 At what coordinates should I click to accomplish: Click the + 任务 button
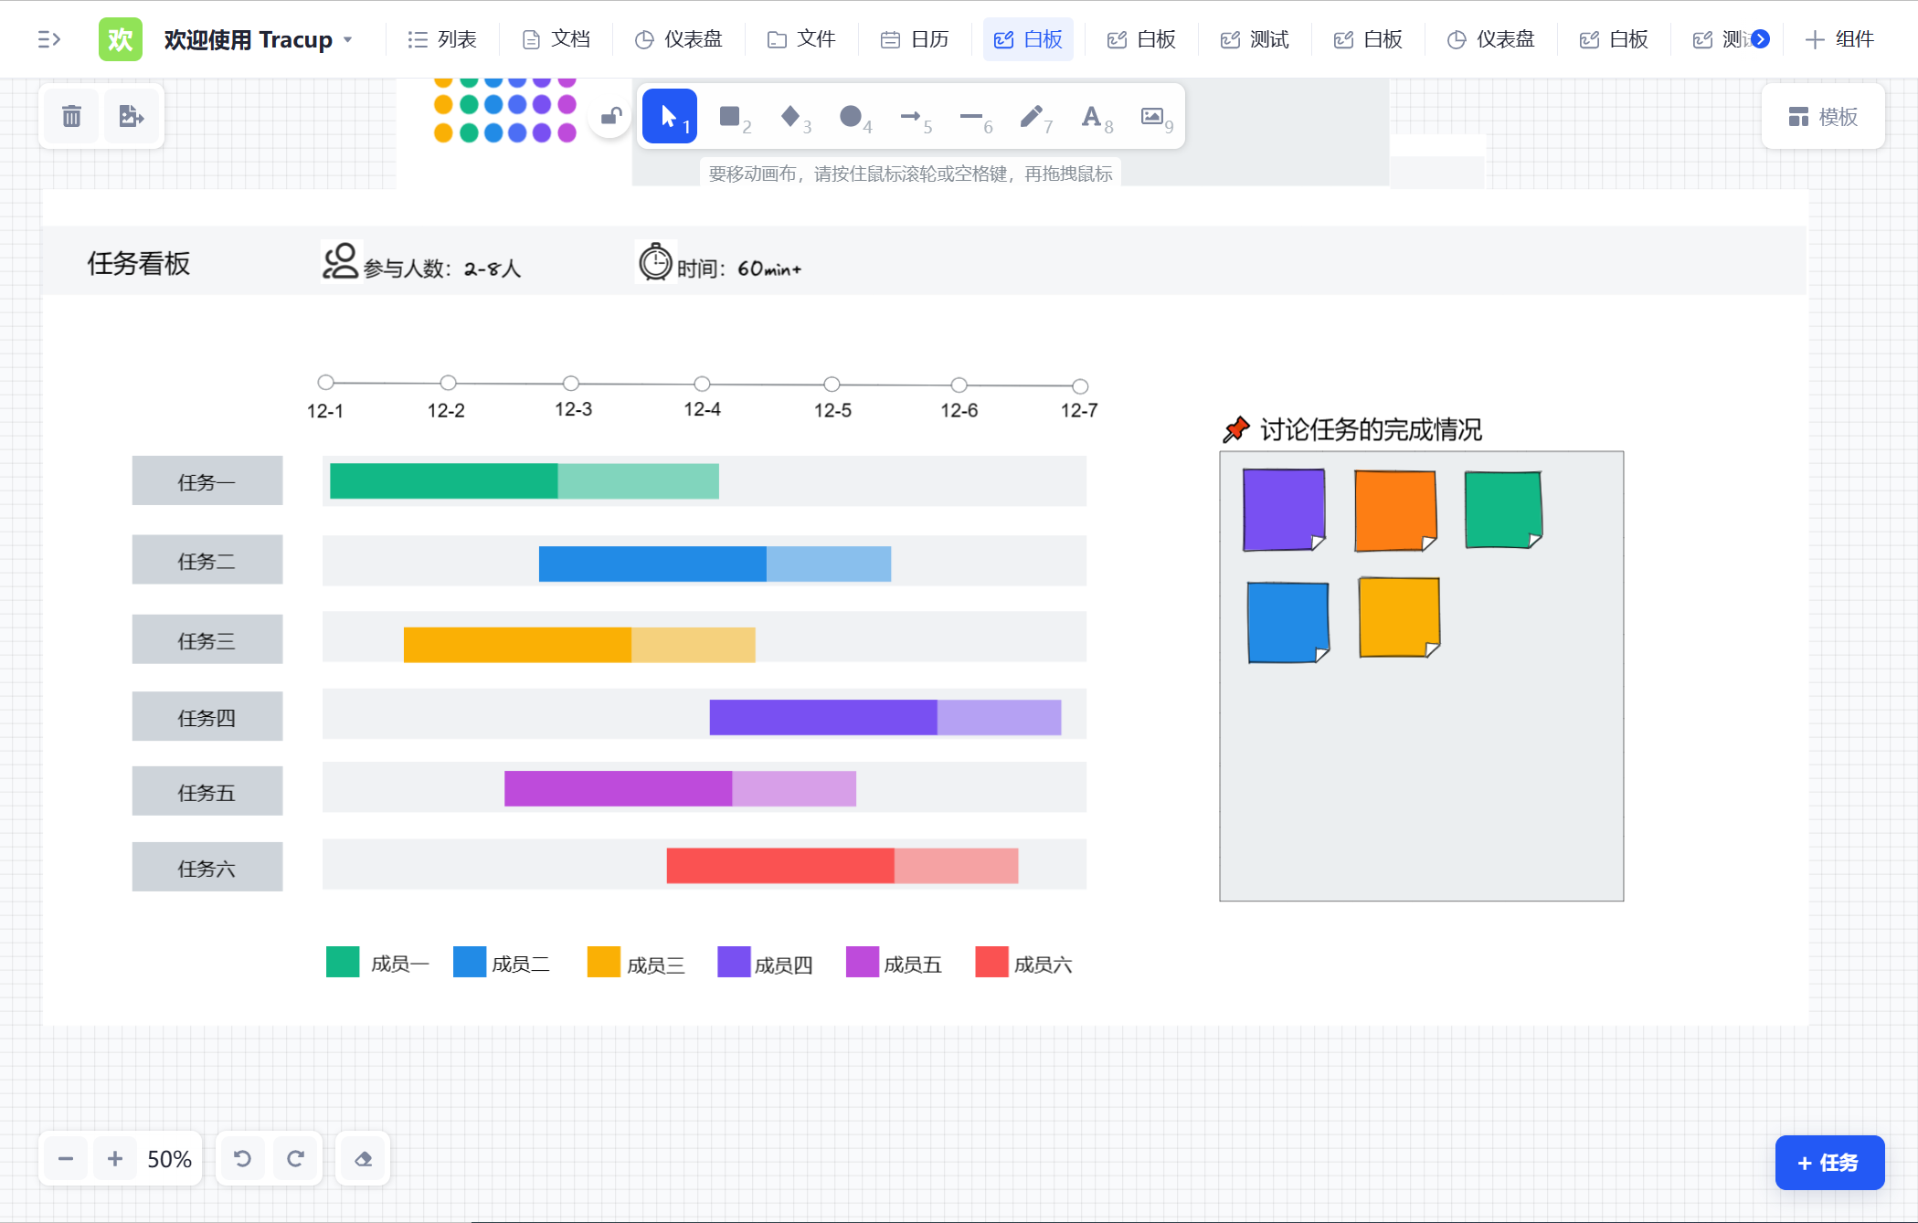(x=1828, y=1163)
